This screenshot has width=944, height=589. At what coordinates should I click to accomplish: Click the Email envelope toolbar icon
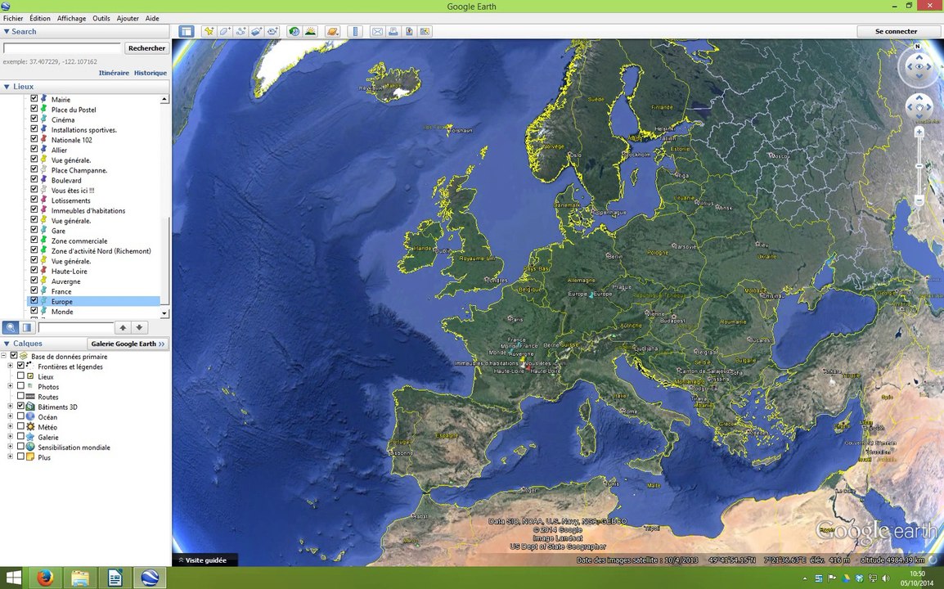(377, 31)
